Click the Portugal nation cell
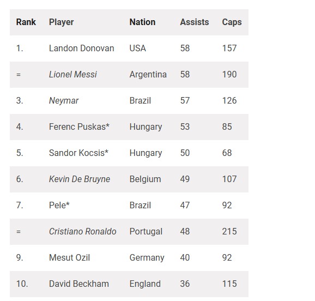315x301 pixels. pos(146,232)
